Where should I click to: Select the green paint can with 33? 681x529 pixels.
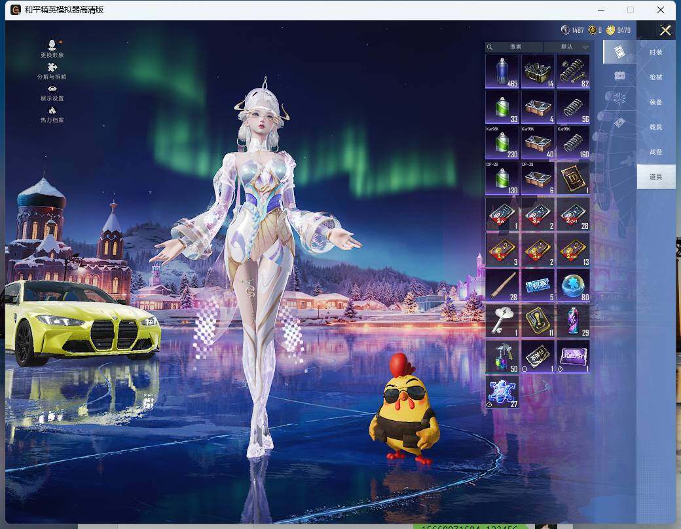tap(502, 107)
